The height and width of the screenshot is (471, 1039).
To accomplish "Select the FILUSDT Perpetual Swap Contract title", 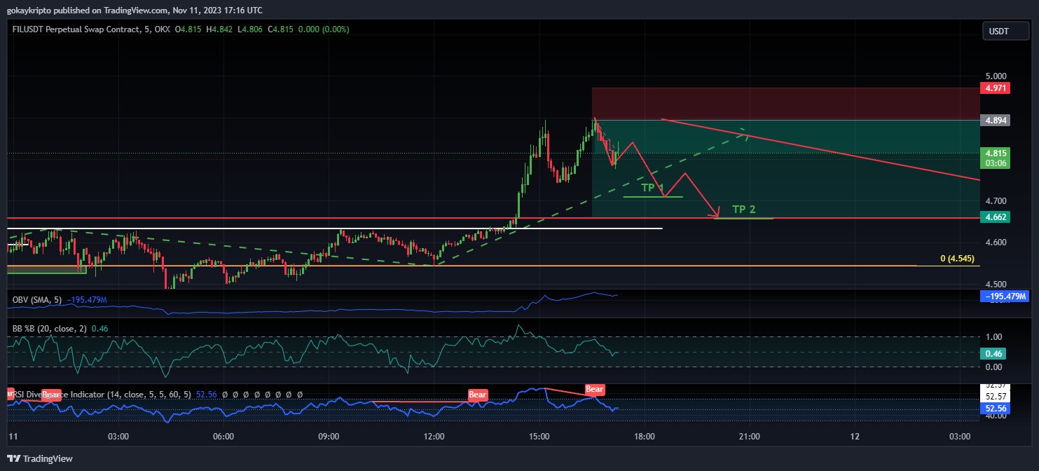I will [91, 29].
